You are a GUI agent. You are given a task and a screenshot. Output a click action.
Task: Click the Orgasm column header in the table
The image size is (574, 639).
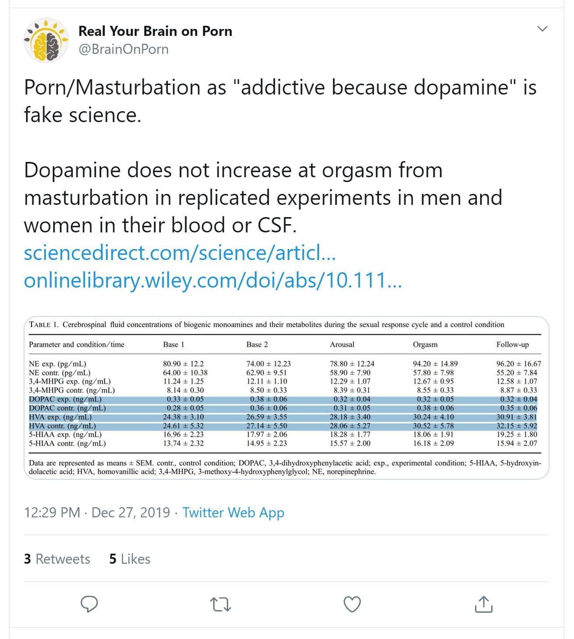pos(425,344)
